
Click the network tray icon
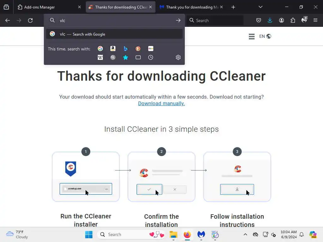pos(265,234)
